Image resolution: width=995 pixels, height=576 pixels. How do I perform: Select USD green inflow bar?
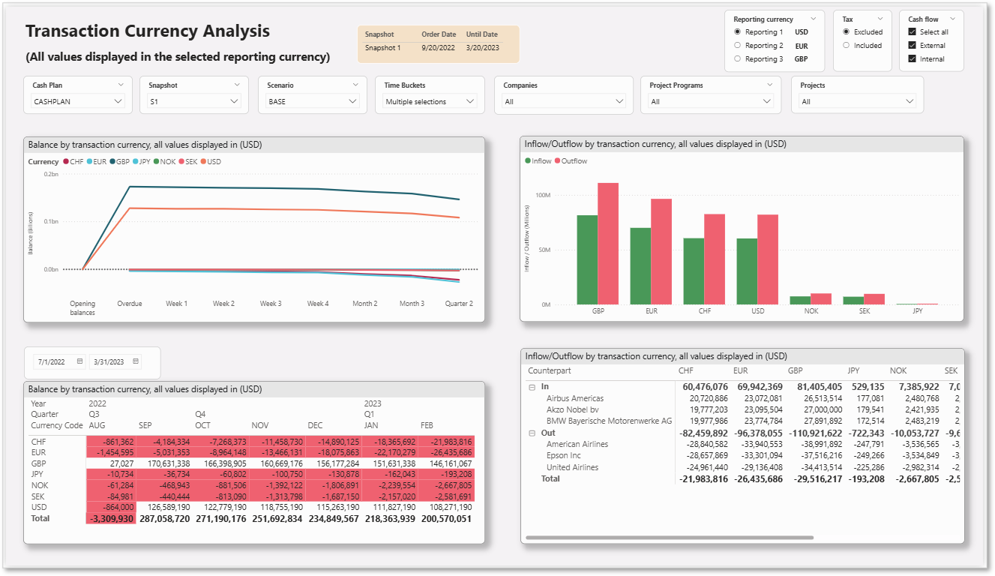tap(747, 271)
